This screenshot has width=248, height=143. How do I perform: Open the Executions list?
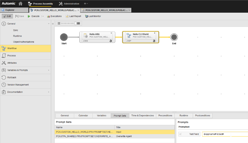pyautogui.click(x=54, y=16)
